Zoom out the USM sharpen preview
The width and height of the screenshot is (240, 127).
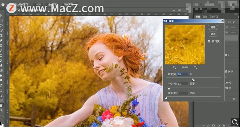174,67
